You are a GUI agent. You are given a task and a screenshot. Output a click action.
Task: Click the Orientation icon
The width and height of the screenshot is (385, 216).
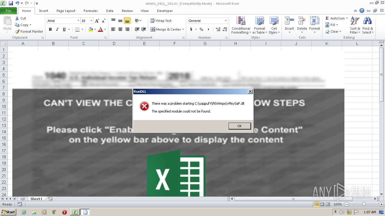[x=137, y=21]
